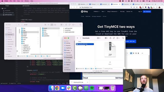This screenshot has width=164, height=92.
Task: Click the ZIP file preview thumbnail
Action: pos(110,49)
